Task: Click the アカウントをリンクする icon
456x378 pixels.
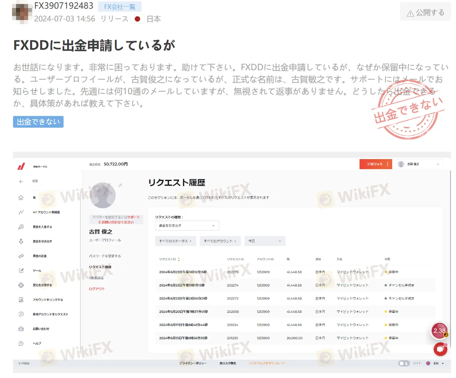Action: (21, 300)
